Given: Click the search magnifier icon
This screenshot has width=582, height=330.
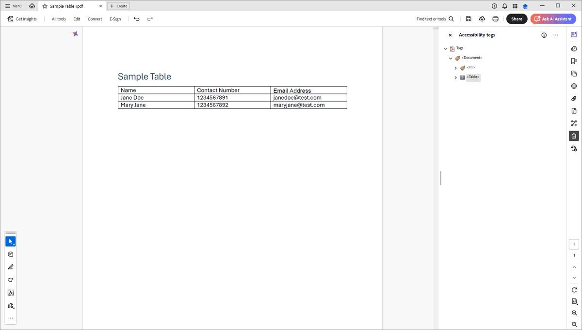Looking at the screenshot, I should (x=451, y=19).
